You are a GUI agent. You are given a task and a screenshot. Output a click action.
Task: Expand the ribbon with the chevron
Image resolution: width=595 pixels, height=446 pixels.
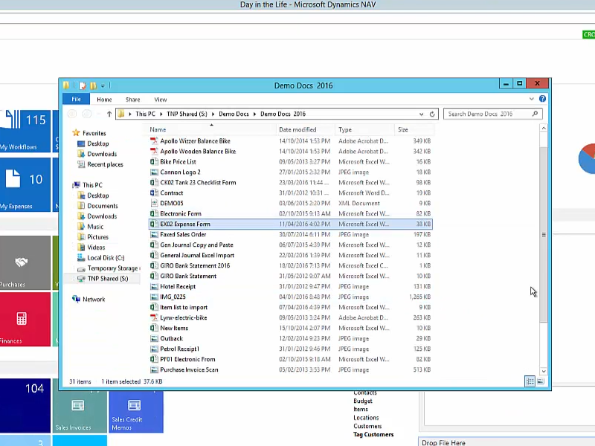click(x=531, y=99)
